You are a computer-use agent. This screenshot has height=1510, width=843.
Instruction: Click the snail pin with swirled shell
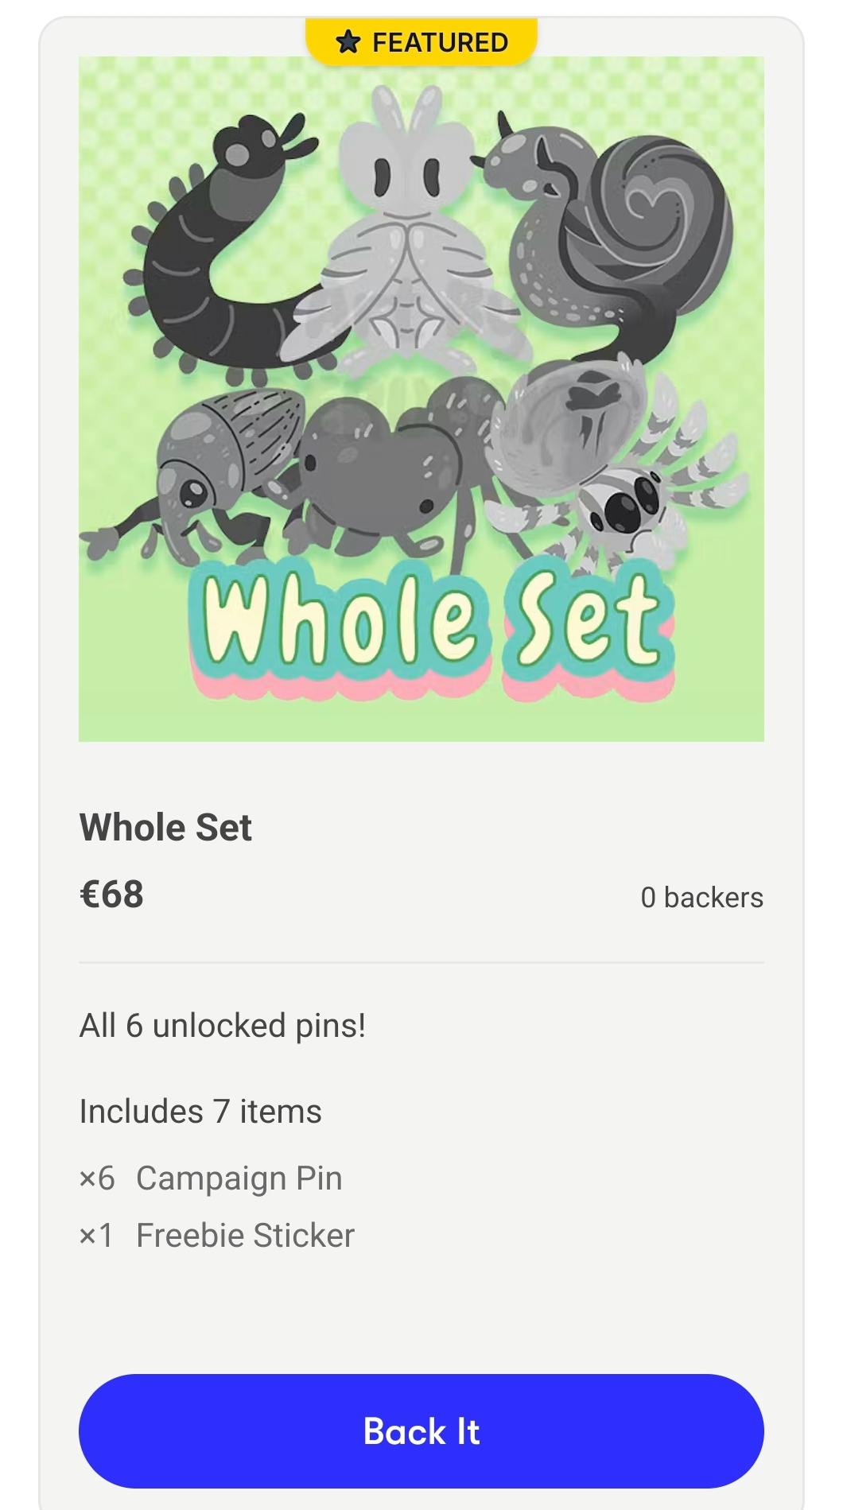pos(604,239)
